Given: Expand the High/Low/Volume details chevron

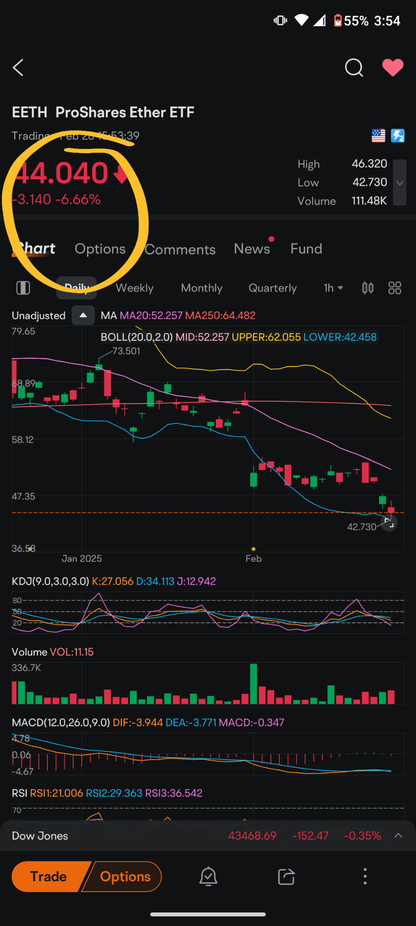Looking at the screenshot, I should [x=399, y=183].
